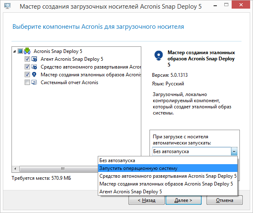Enable Системный отчет Acronis checkbox
Screen dimensions: 253x213
(x=27, y=82)
